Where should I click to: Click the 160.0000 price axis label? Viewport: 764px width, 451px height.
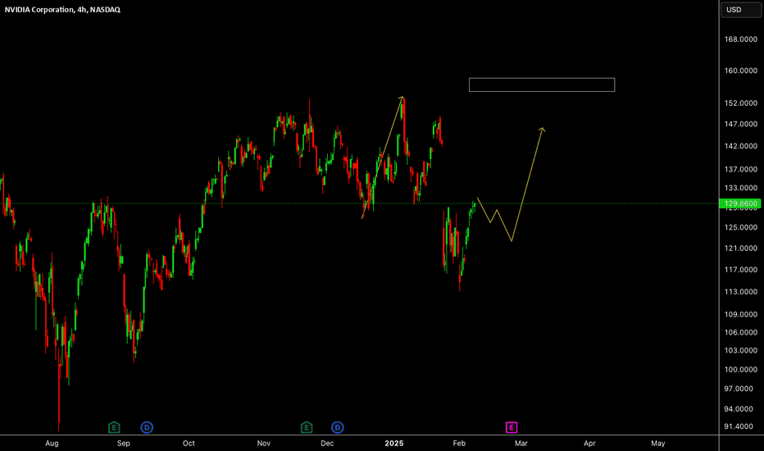[740, 71]
